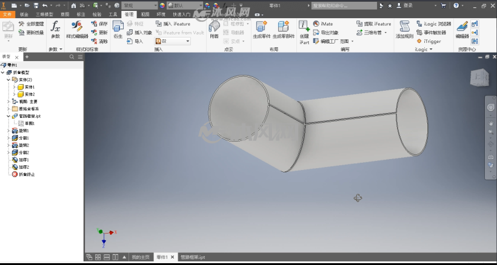The image size is (497, 265).
Task: Click the Home icon in quick access toolbar
Action: [73, 5]
